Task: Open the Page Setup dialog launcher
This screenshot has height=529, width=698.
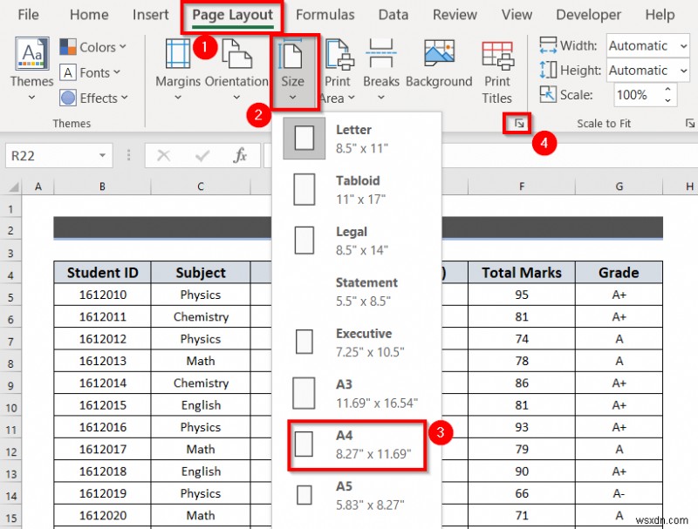Action: point(517,123)
